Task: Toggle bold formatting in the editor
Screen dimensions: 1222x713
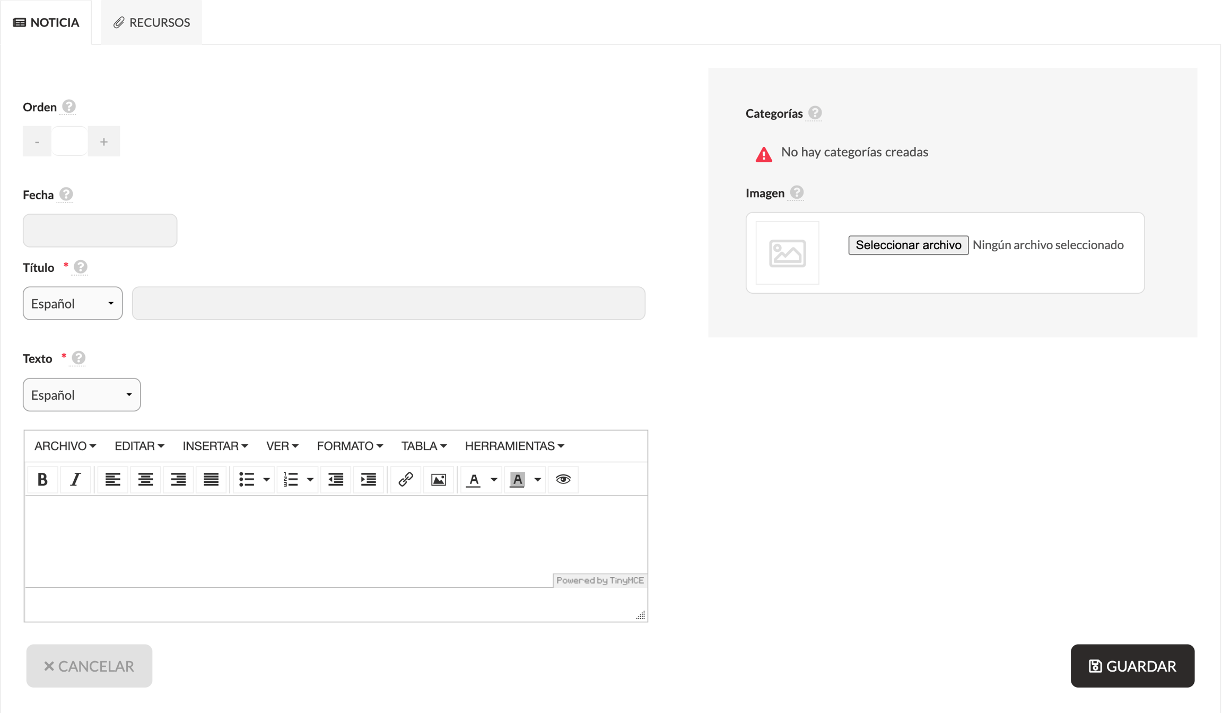Action: point(42,479)
